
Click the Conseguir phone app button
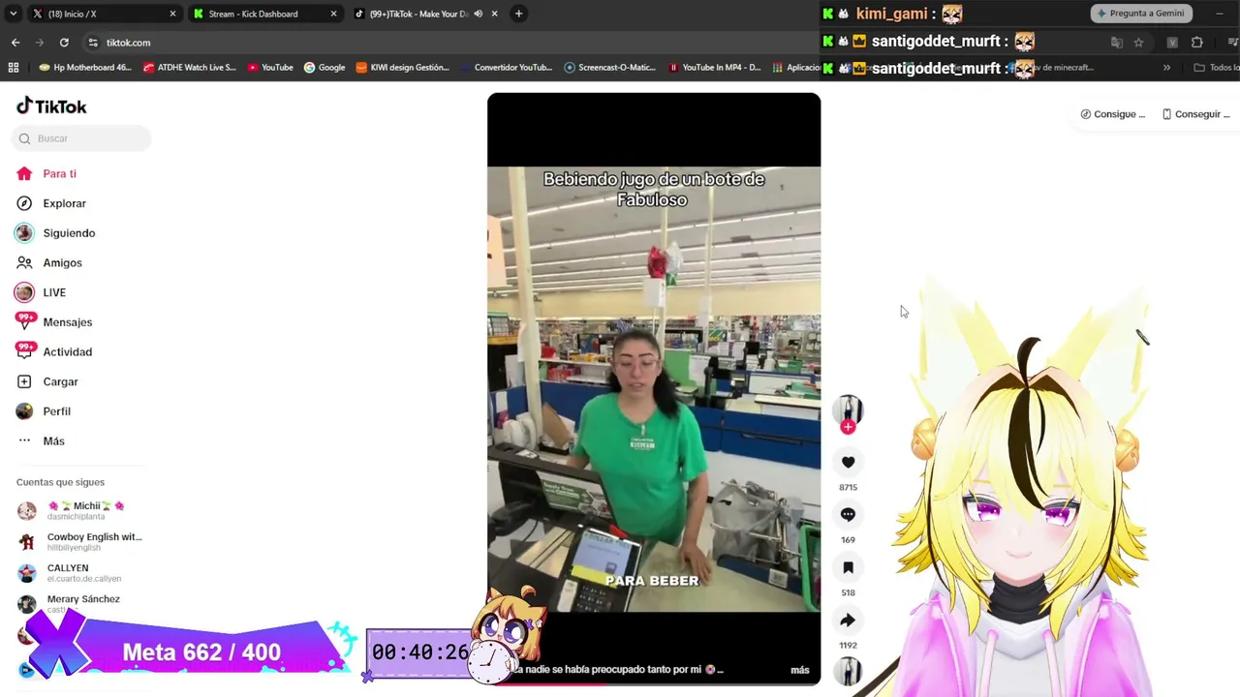(1195, 114)
